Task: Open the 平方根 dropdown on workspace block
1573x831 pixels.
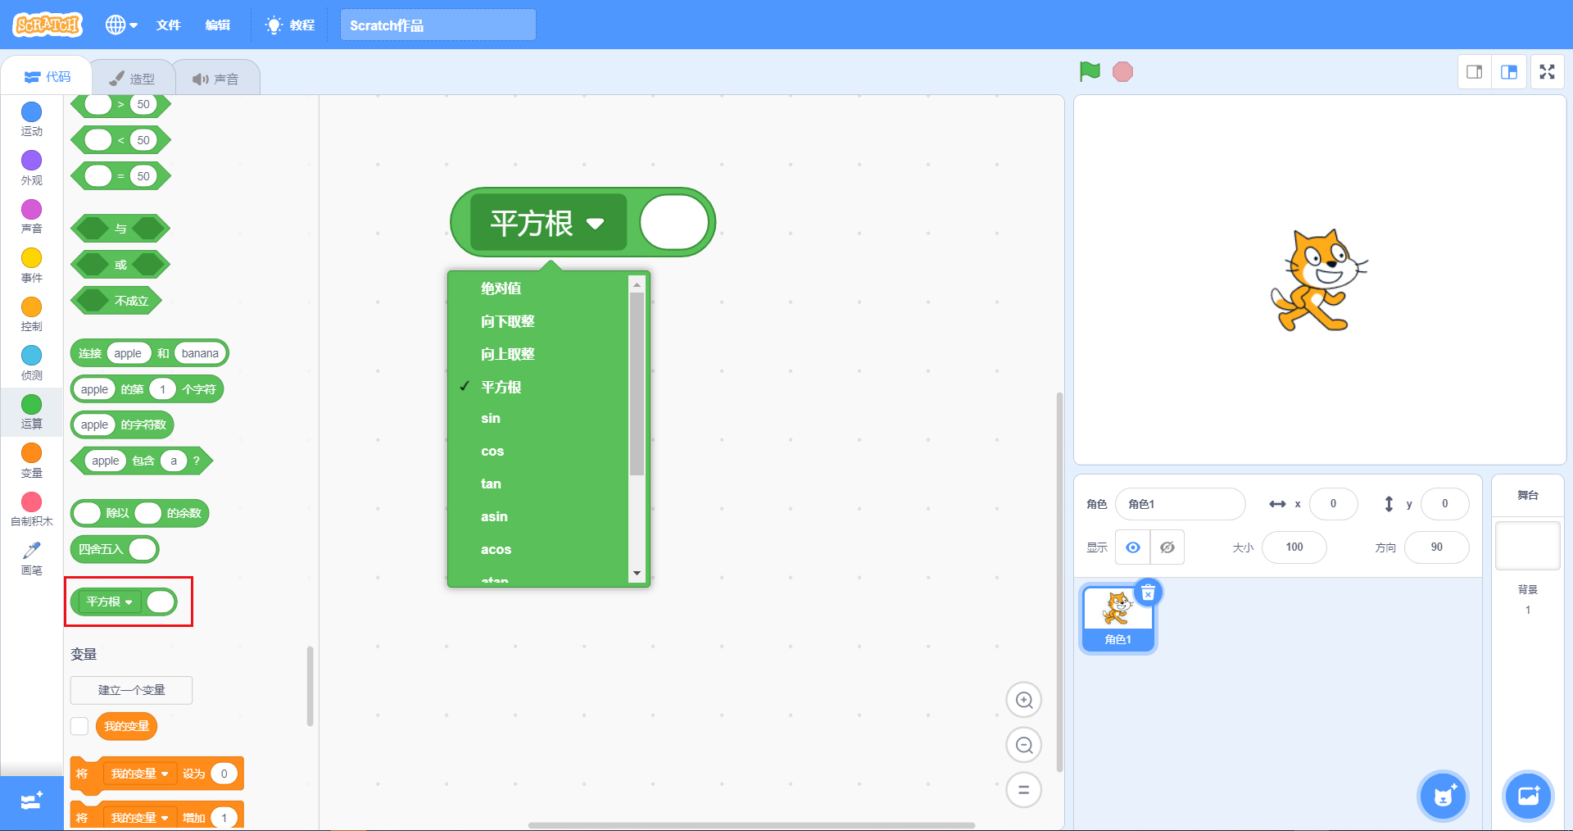Action: pos(548,223)
